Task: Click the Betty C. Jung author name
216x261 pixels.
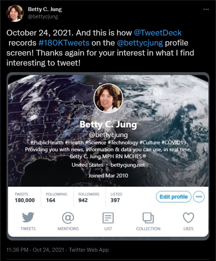Action: pyautogui.click(x=44, y=9)
